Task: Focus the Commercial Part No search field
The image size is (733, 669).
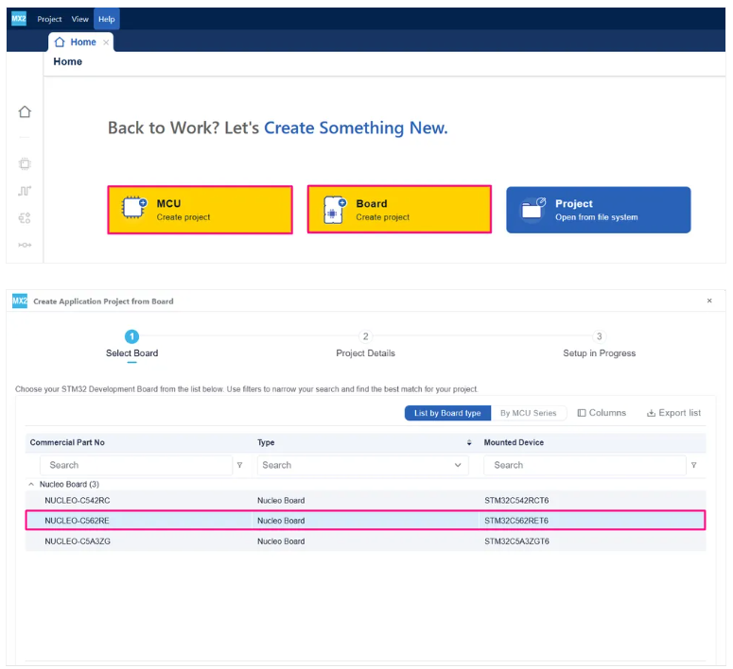Action: point(136,465)
